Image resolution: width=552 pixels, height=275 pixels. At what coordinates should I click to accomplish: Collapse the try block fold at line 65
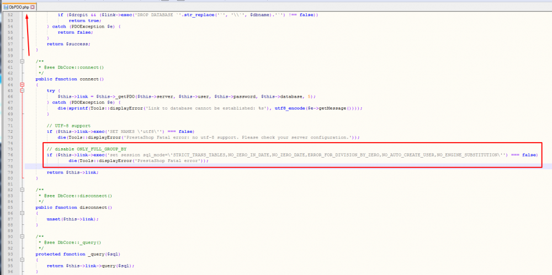(23, 91)
